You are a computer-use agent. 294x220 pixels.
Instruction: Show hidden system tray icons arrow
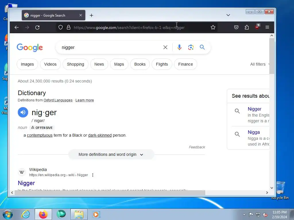tap(244, 215)
